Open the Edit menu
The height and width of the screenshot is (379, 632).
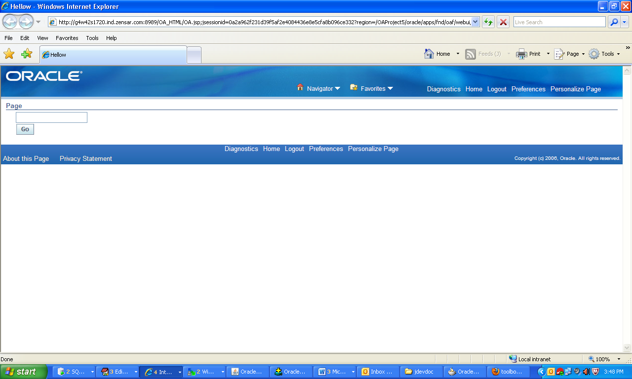[x=25, y=38]
